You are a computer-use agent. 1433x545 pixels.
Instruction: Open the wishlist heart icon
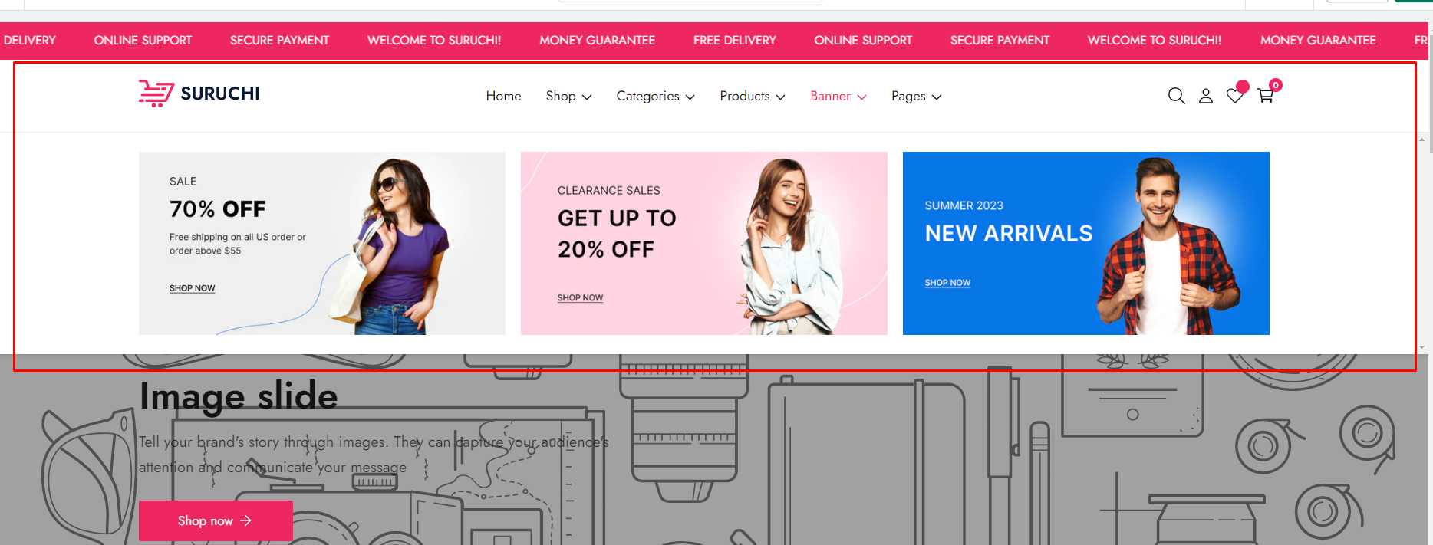pyautogui.click(x=1235, y=96)
